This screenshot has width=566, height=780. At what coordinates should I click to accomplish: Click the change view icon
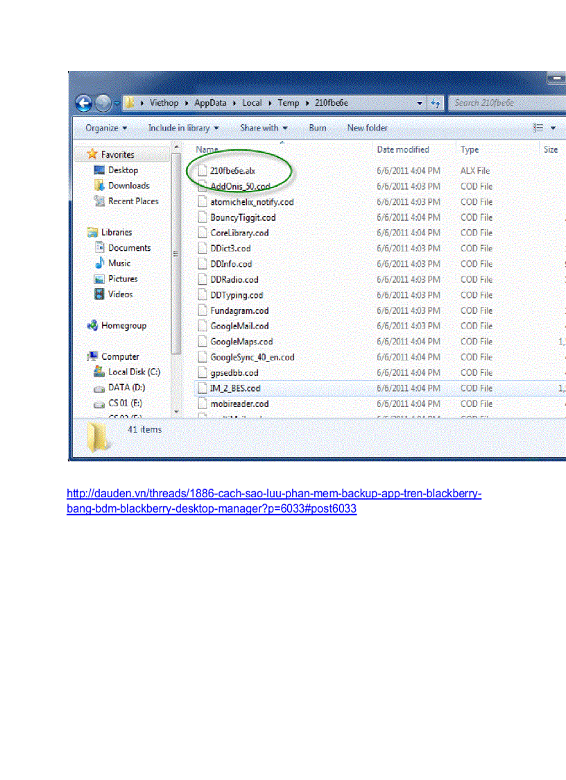[x=540, y=128]
